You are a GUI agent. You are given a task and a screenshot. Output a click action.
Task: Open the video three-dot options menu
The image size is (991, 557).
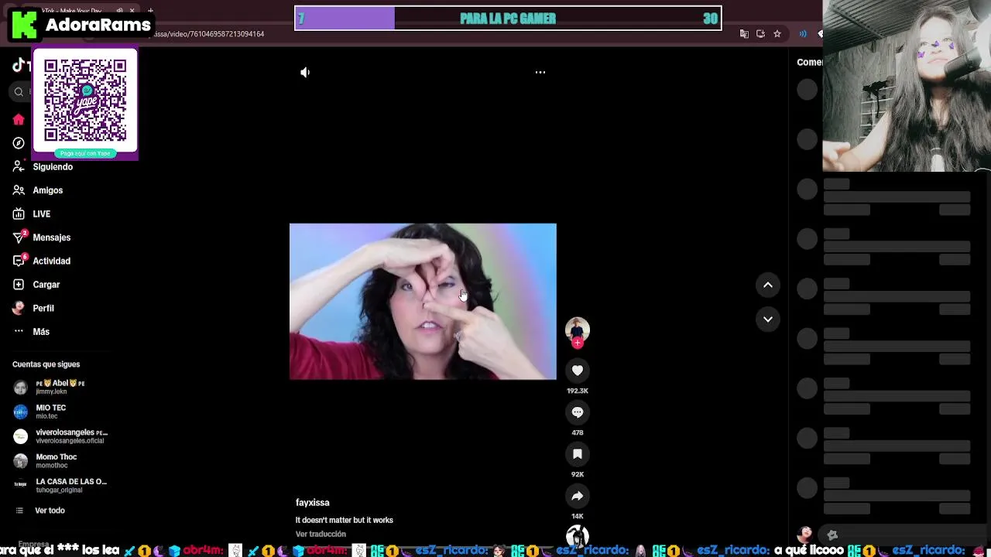(540, 72)
